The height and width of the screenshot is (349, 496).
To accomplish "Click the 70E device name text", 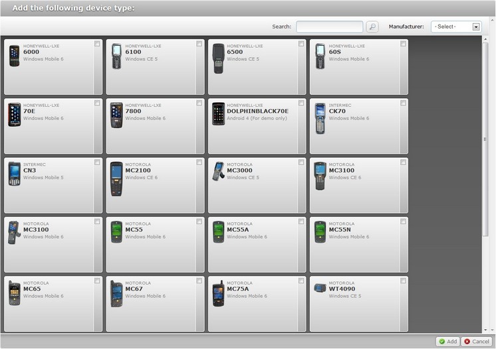I will 29,111.
